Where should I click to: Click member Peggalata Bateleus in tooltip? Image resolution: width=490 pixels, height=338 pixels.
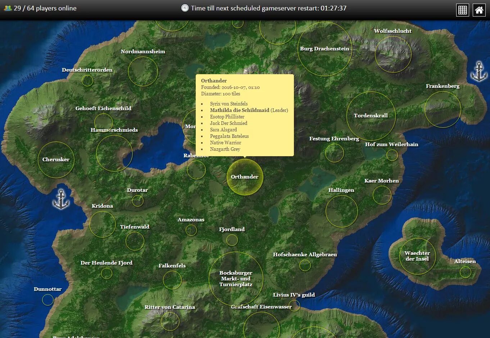coord(229,136)
